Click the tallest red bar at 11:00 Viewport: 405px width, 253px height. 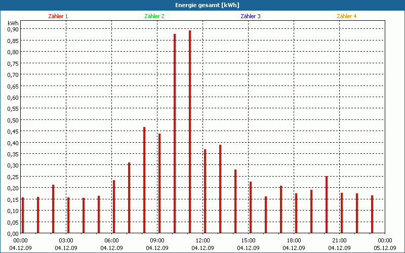[190, 132]
